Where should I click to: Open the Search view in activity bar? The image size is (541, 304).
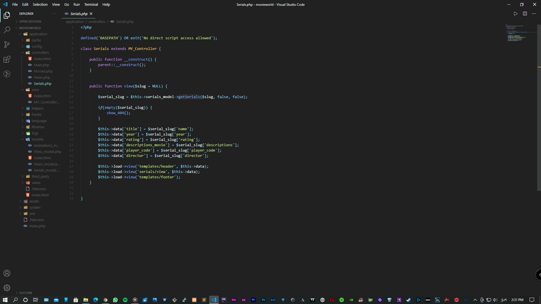[x=6, y=30]
